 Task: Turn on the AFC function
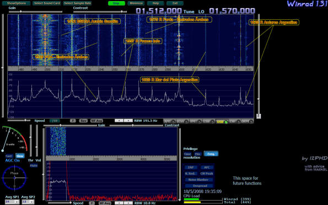(207, 168)
